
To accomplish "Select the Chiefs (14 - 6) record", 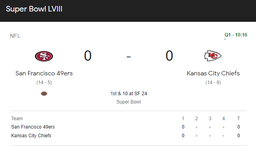I will tap(213, 83).
